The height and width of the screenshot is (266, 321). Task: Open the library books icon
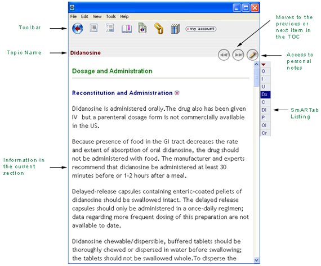pos(175,29)
